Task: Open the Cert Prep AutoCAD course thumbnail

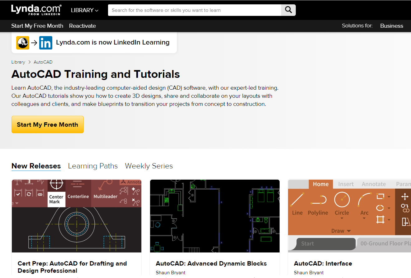Action: click(x=77, y=216)
